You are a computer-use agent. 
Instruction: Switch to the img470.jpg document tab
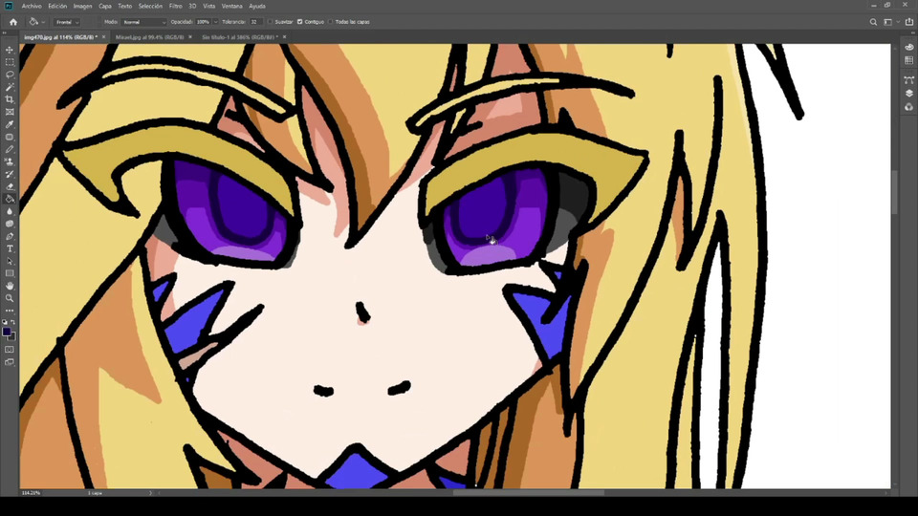[60, 37]
